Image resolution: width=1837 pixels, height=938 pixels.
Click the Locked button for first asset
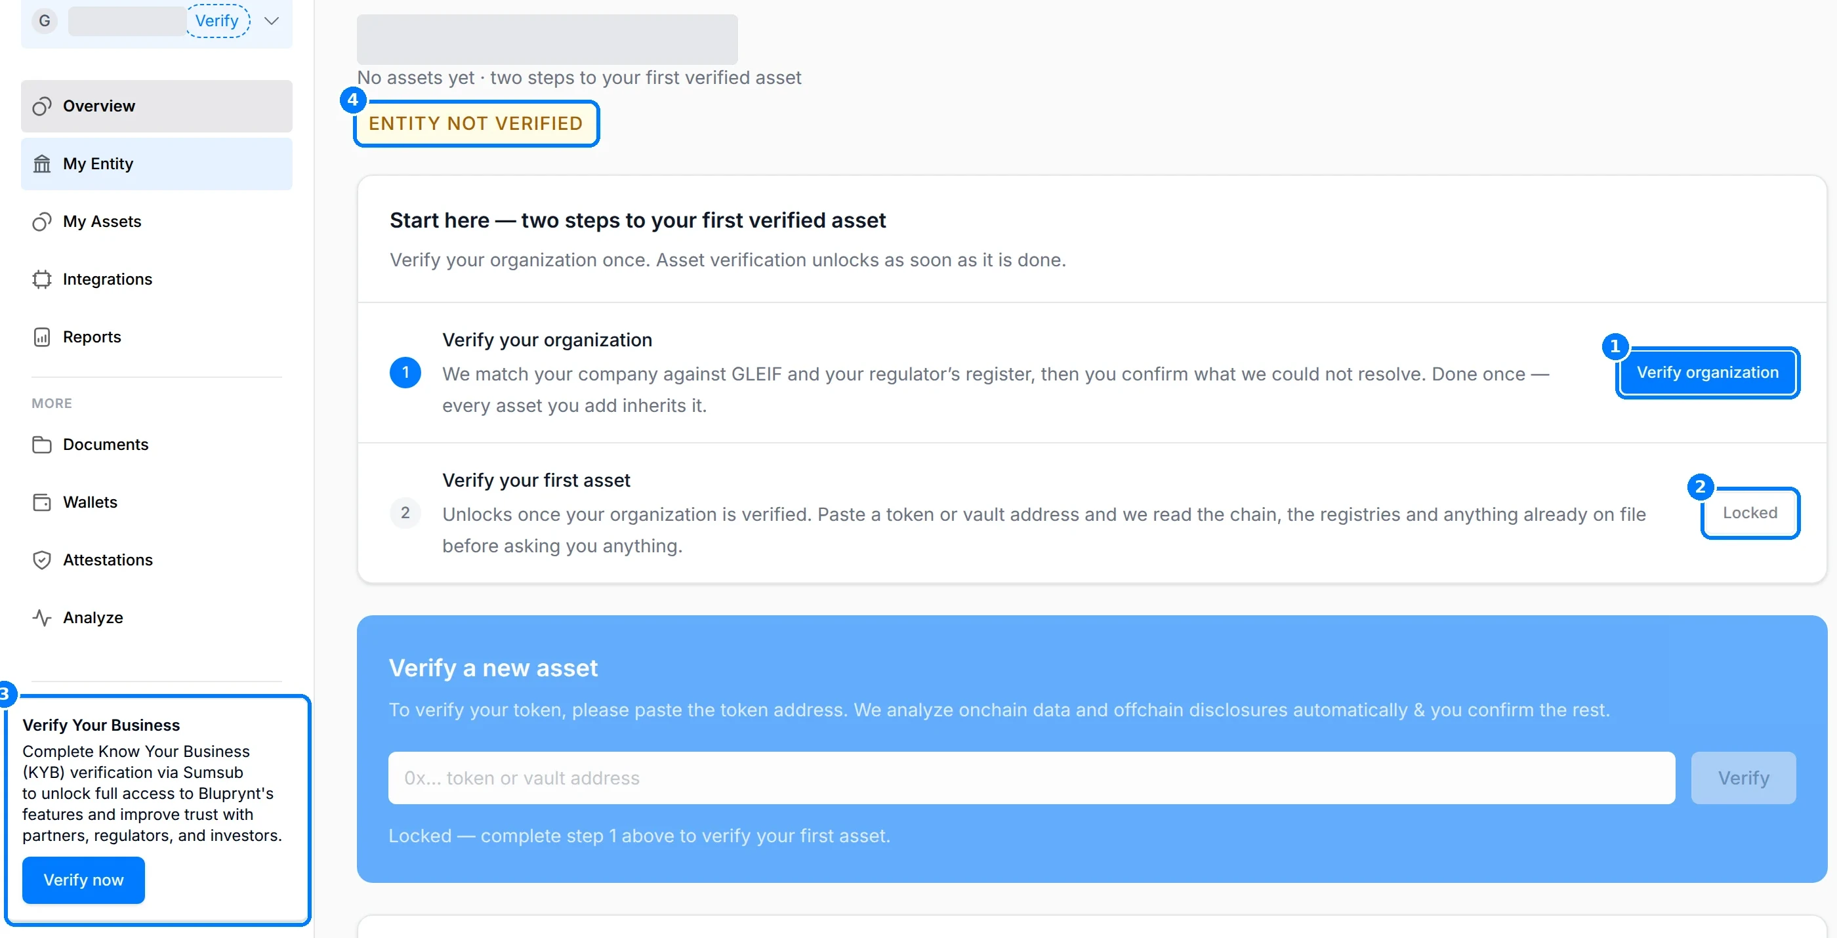coord(1750,513)
